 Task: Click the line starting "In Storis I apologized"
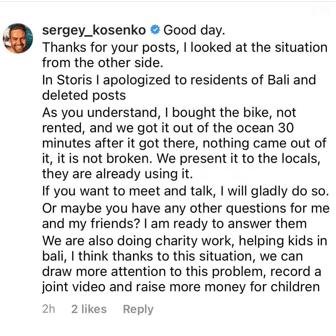pyautogui.click(x=179, y=80)
